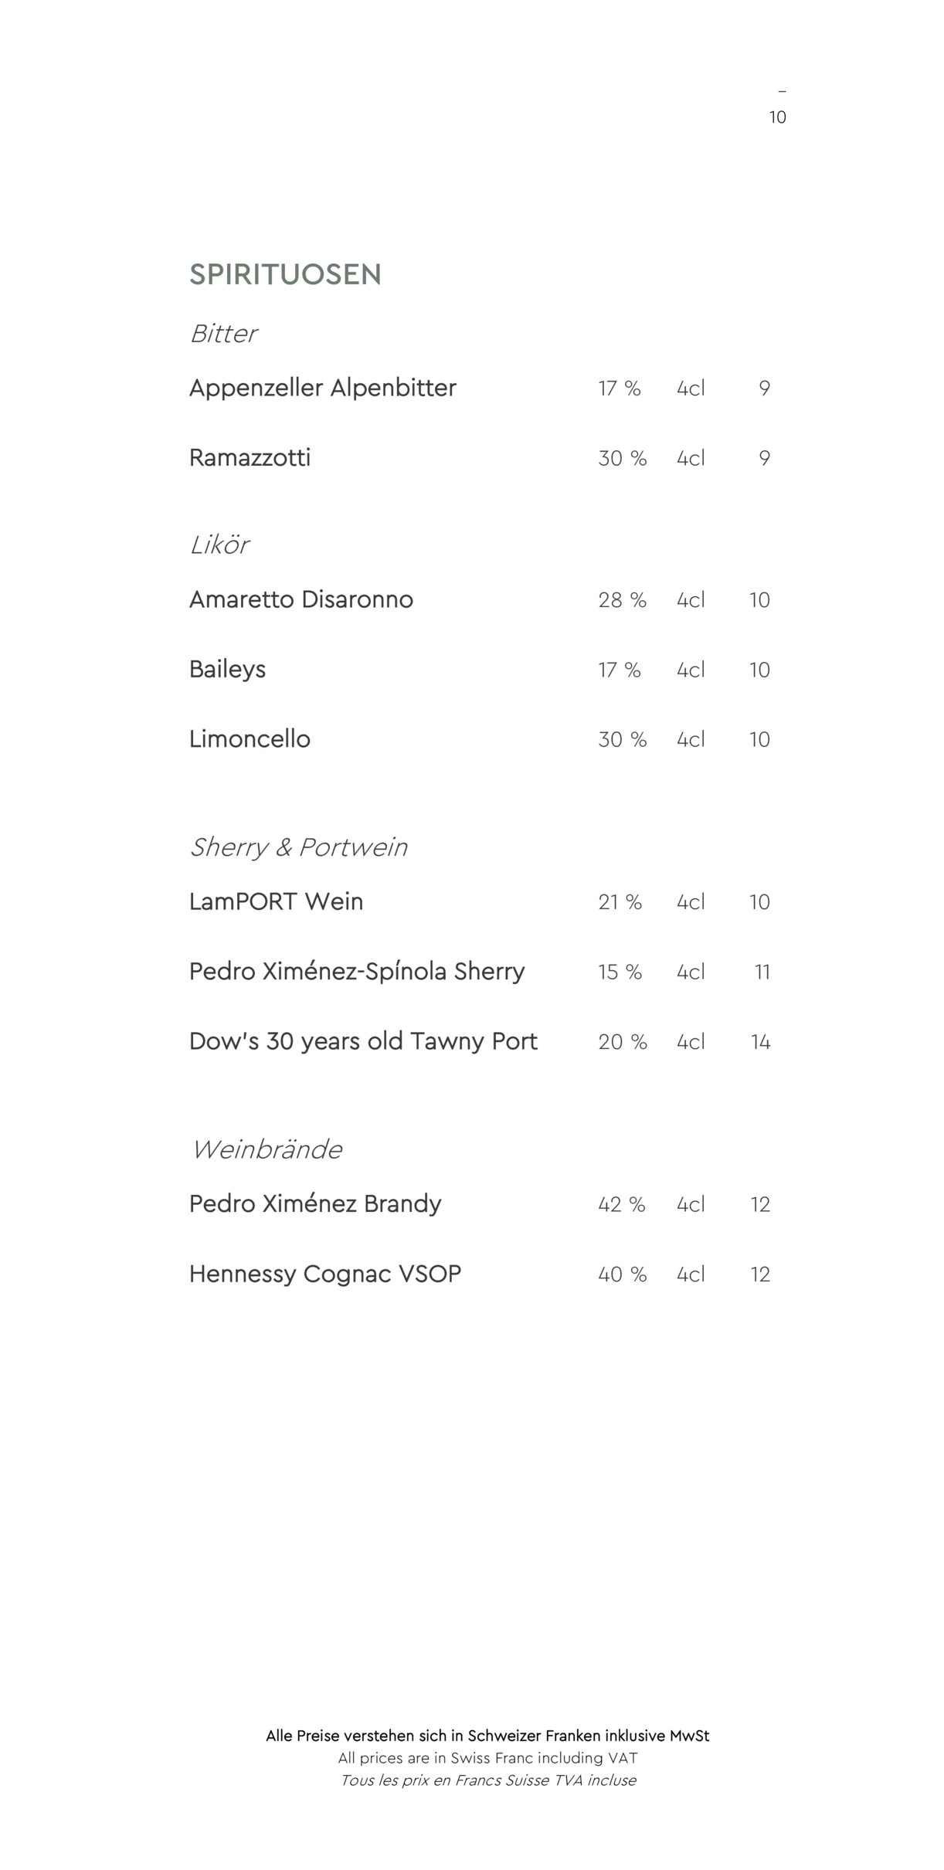This screenshot has width=944, height=1870.
Task: Click the Schweizer Franken MwSt notice
Action: coord(487,1736)
